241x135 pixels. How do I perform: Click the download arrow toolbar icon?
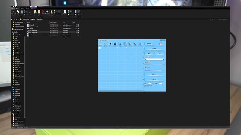pos(140,44)
